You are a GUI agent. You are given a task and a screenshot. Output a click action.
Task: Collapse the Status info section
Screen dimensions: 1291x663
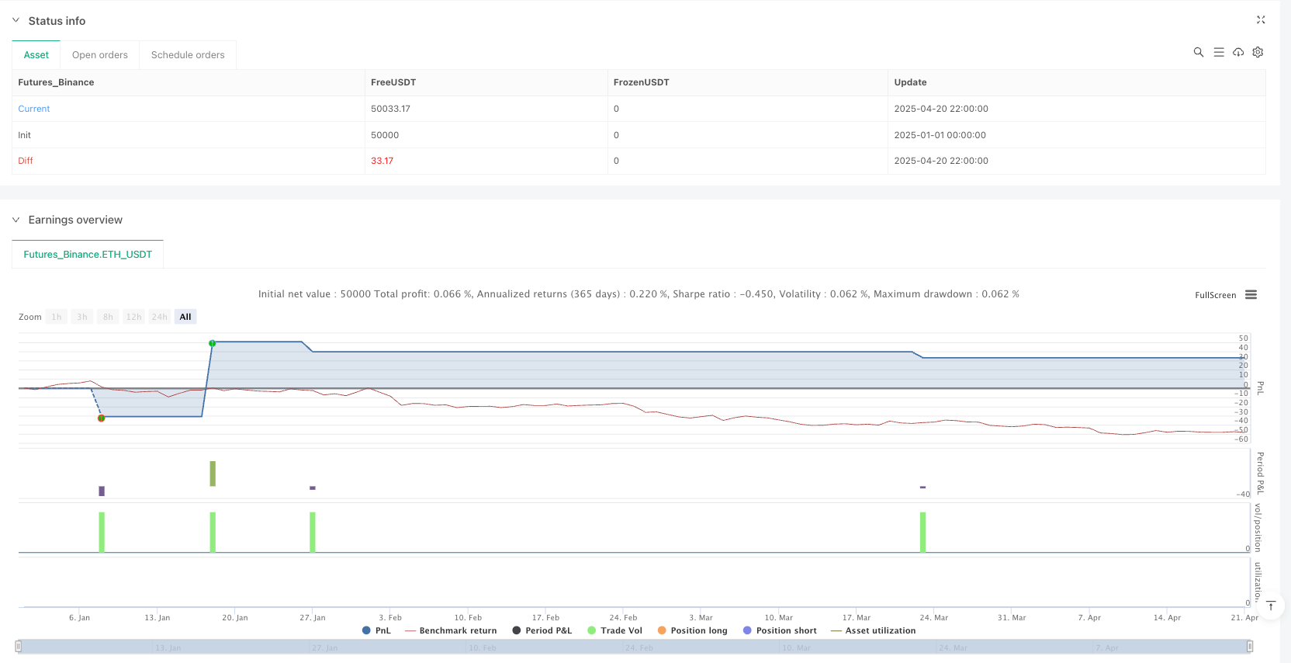16,20
